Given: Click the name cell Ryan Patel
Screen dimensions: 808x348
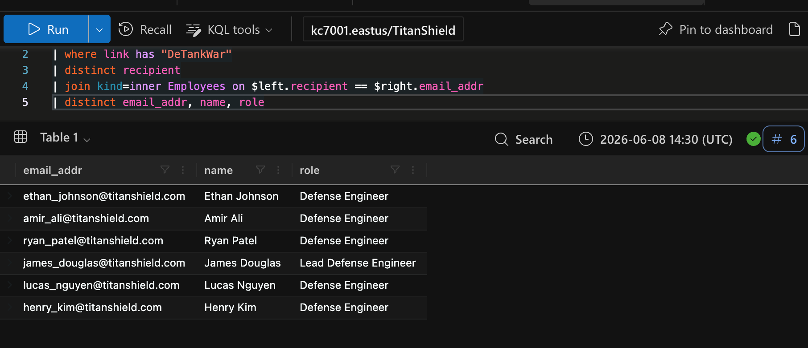Looking at the screenshot, I should coord(231,241).
